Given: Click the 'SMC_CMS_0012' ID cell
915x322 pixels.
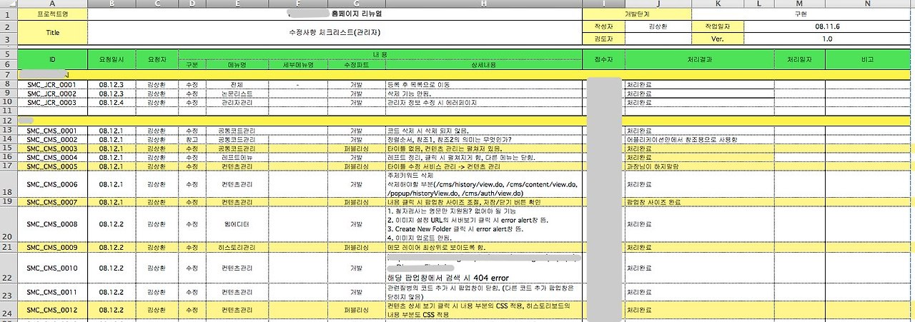Looking at the screenshot, I should click(x=52, y=311).
